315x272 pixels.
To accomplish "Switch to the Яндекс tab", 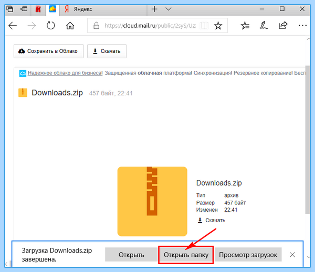I will point(103,9).
